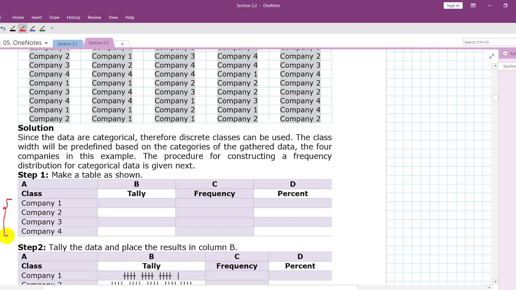Image resolution: width=516 pixels, height=290 pixels.
Task: Click the Add Page plus icon
Action: tap(505, 54)
